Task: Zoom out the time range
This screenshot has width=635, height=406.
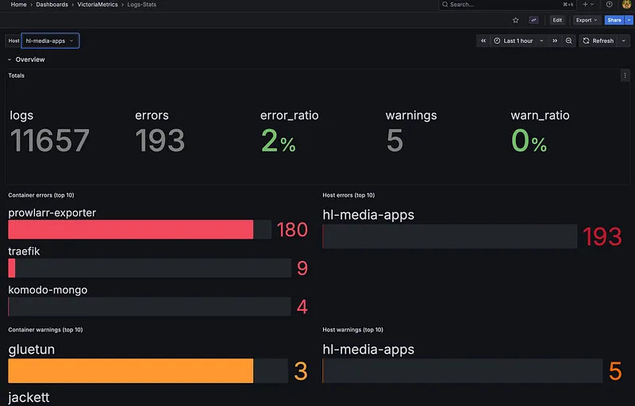Action: click(x=569, y=40)
